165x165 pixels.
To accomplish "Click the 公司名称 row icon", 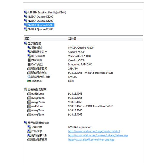I will 29,127.
